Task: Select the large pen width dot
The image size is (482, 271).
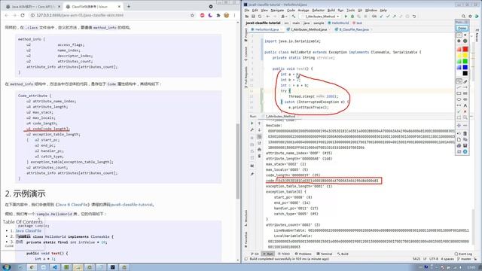Action: point(465,41)
